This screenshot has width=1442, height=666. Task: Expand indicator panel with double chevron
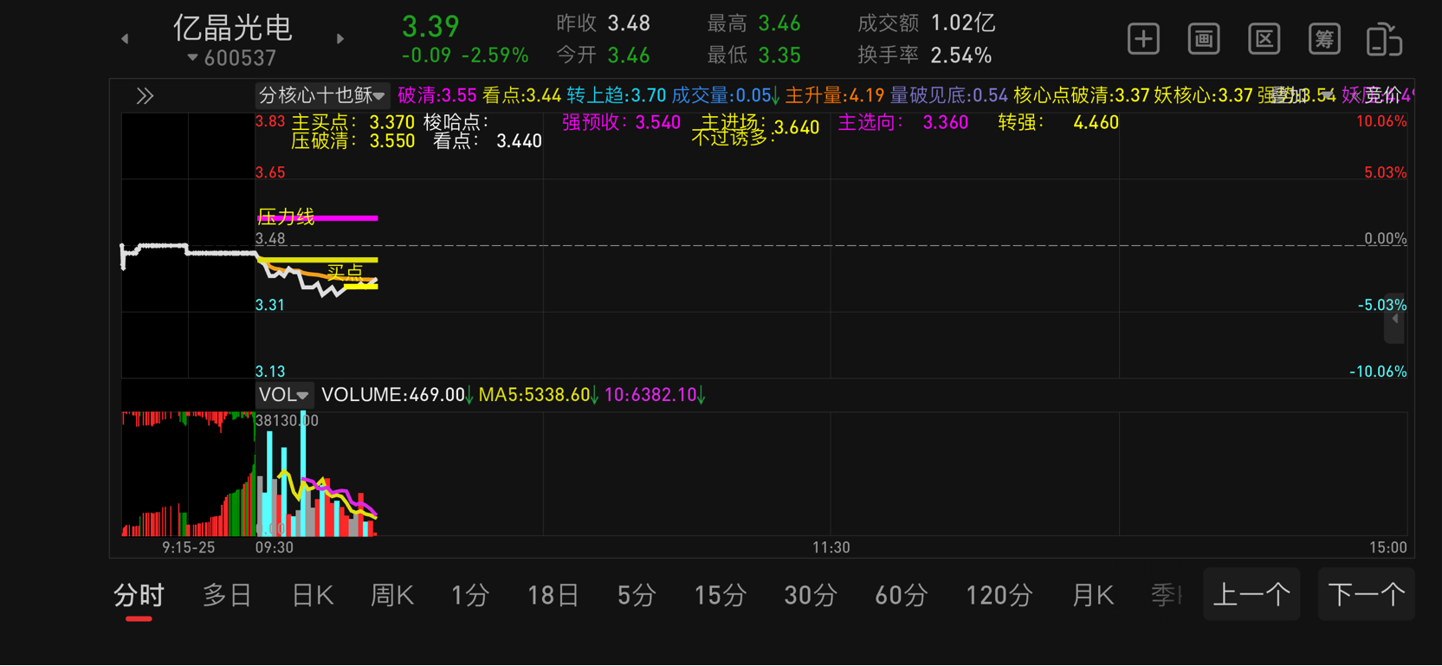click(x=145, y=96)
